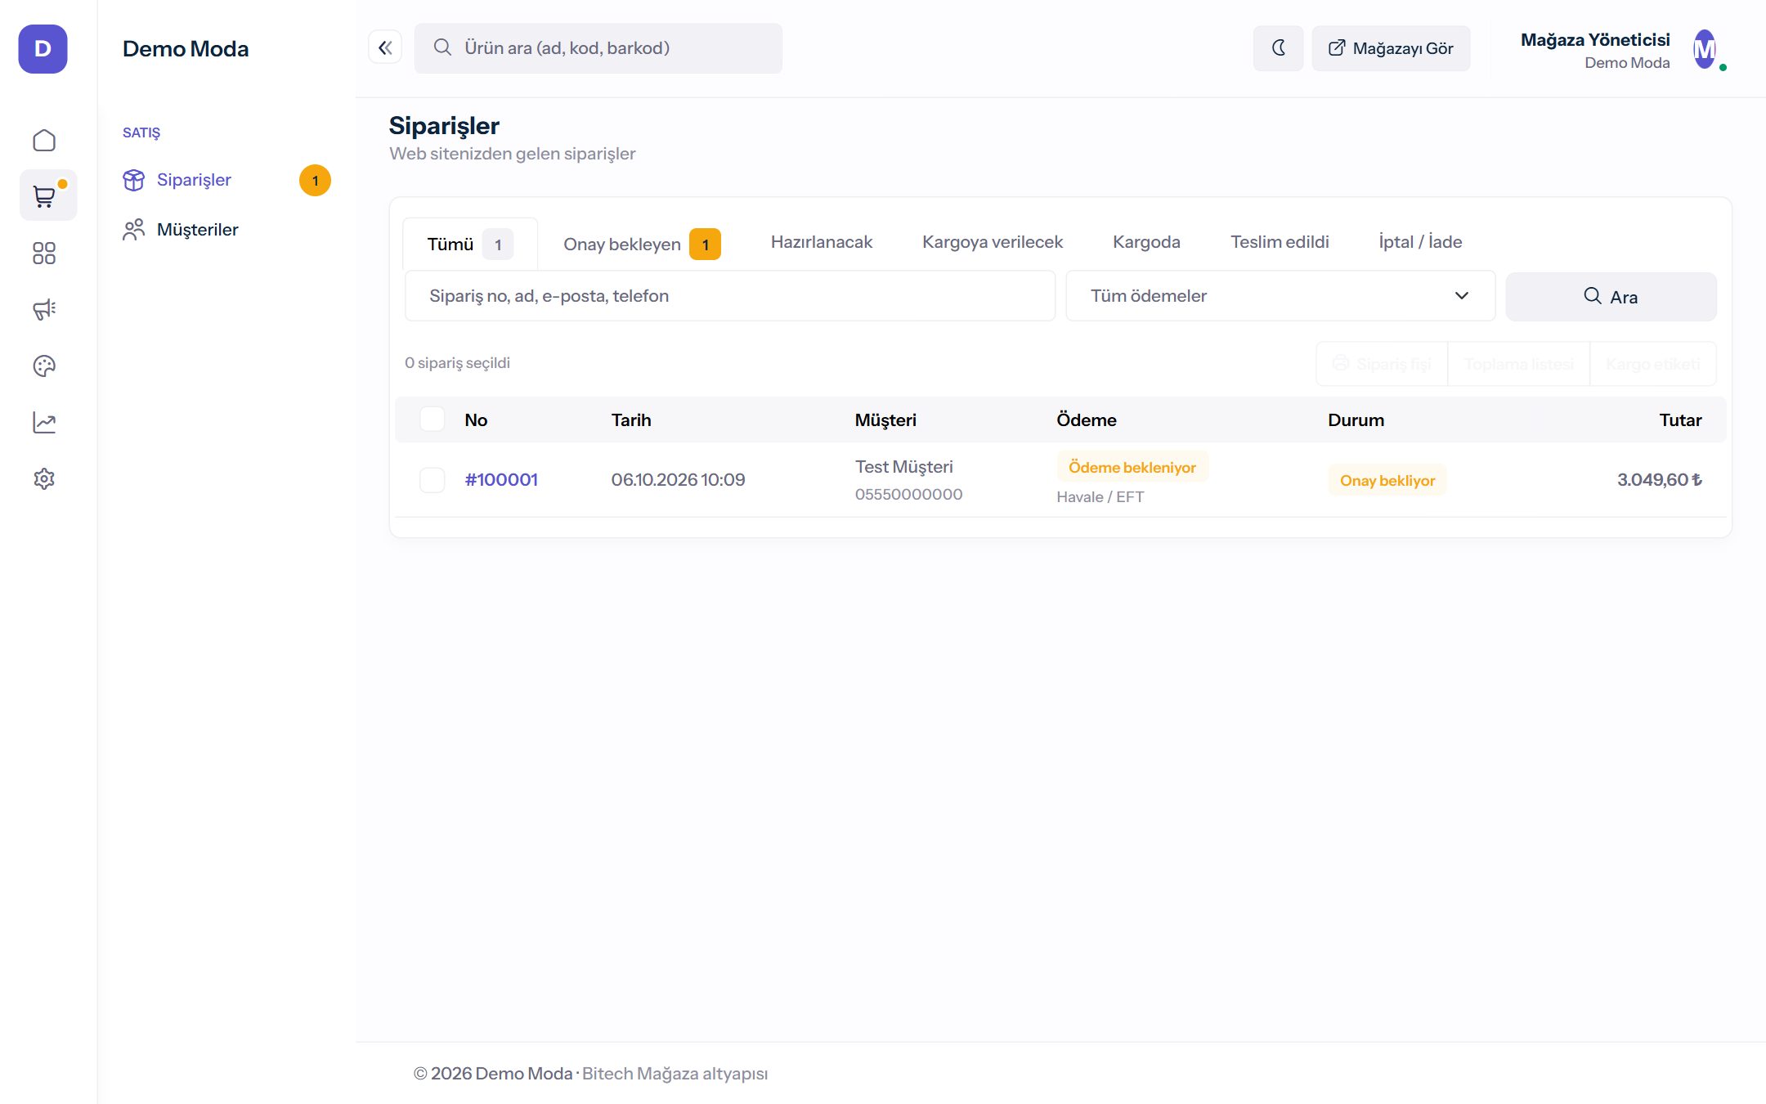
Task: Click the Ödeme bekleniyor badge
Action: coord(1132,467)
